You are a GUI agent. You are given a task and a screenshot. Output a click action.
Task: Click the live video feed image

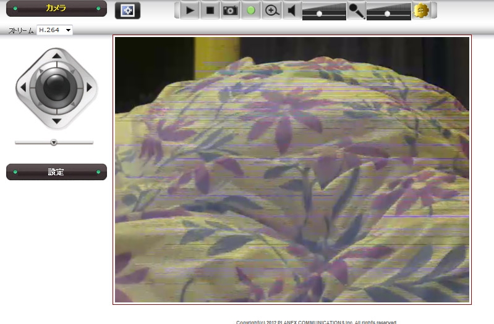pyautogui.click(x=292, y=170)
